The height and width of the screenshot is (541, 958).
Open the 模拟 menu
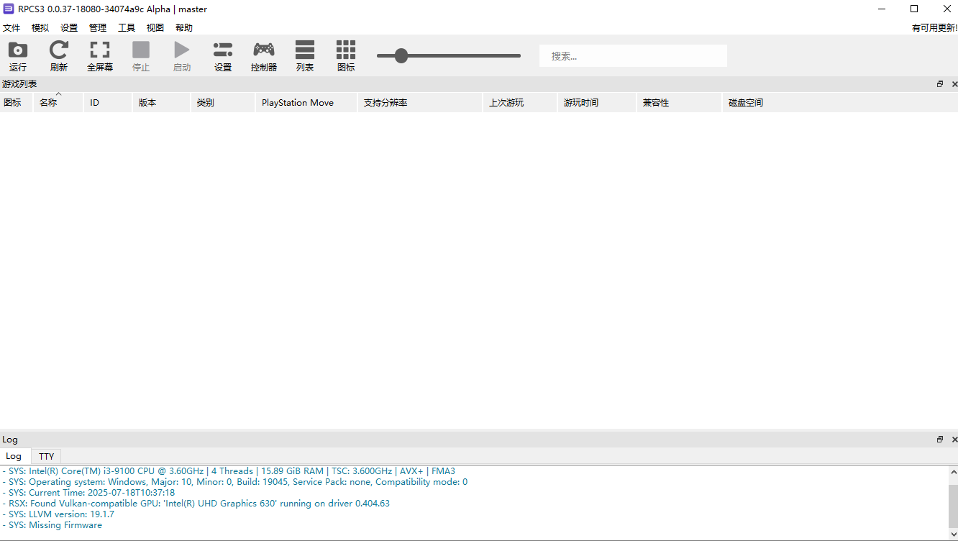coord(40,28)
